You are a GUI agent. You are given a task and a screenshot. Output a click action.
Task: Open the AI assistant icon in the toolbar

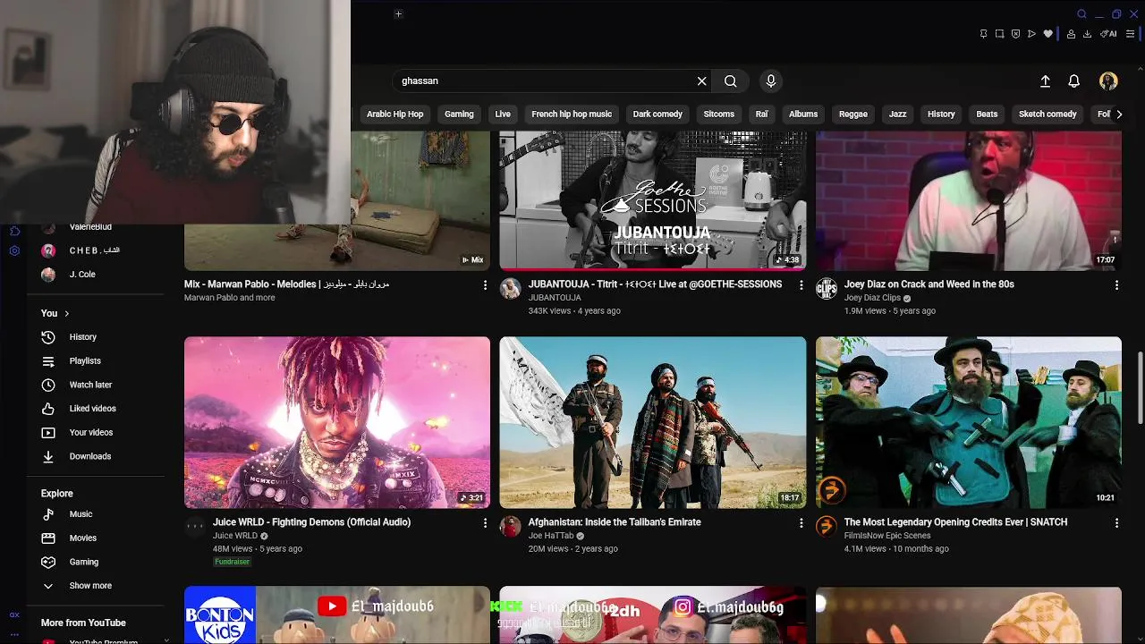[x=1108, y=34]
